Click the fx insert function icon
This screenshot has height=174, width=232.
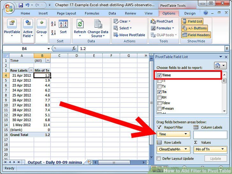coord(74,49)
